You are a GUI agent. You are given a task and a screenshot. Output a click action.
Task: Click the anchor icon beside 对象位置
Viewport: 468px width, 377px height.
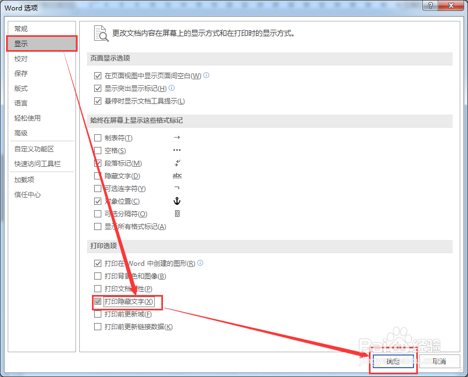point(177,201)
